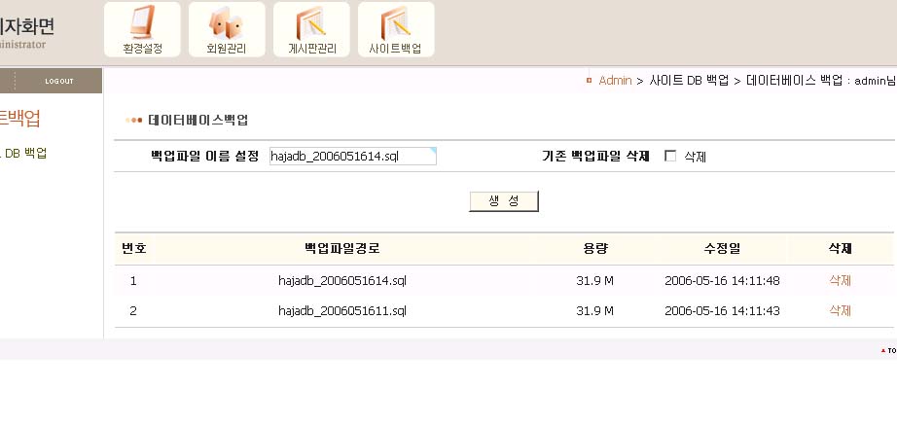Click the 삭제 column header
The image size is (897, 427).
click(840, 248)
